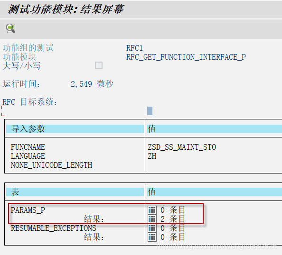Select the LANGUAGE parameter label

(28, 156)
